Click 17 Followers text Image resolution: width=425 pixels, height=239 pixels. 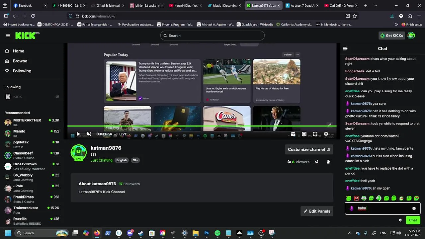coord(129,184)
